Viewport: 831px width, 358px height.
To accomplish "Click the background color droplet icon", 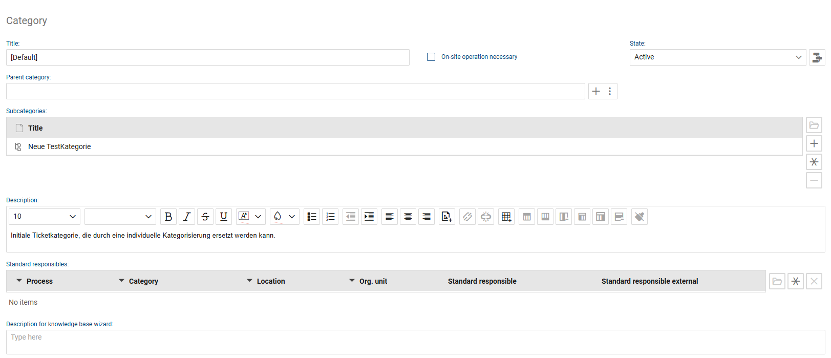I will click(x=278, y=217).
